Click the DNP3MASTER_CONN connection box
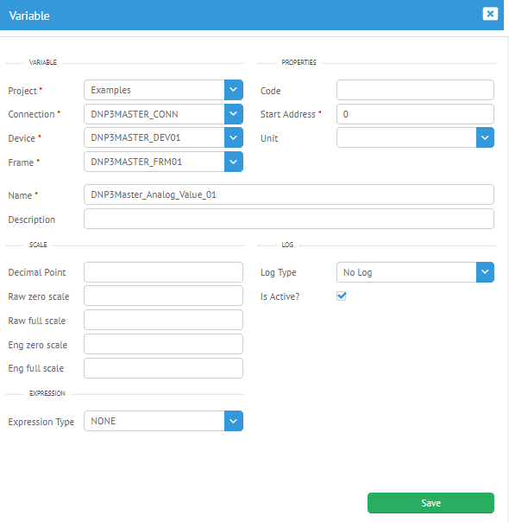 pyautogui.click(x=154, y=114)
